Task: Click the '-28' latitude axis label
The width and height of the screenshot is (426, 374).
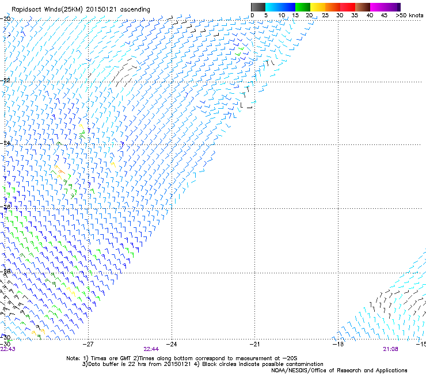Action: coord(5,271)
